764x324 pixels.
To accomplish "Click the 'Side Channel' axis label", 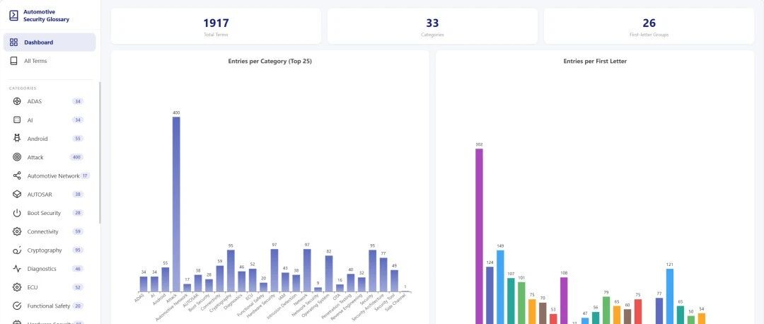I will (x=397, y=302).
